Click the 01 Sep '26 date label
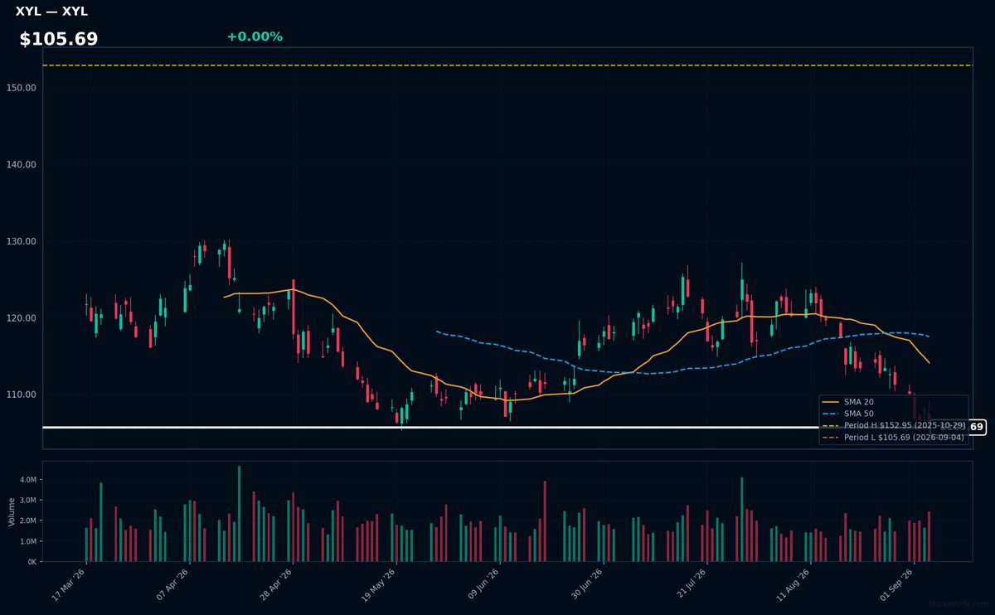 point(897,585)
